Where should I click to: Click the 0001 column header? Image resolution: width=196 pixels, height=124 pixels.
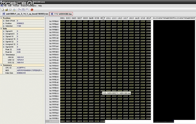coord(63,18)
